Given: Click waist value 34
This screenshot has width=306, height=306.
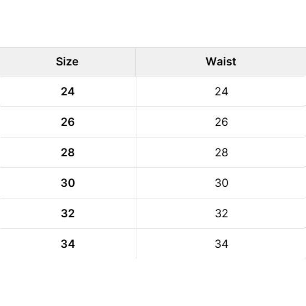Looking at the screenshot, I should (222, 244).
